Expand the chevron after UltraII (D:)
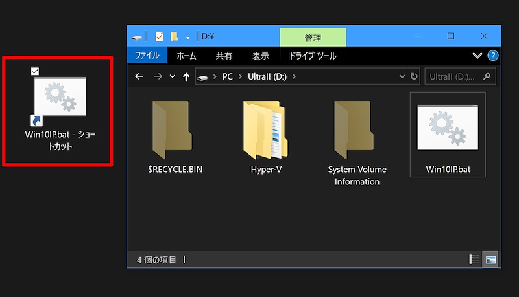Image resolution: width=519 pixels, height=297 pixels. pos(294,77)
